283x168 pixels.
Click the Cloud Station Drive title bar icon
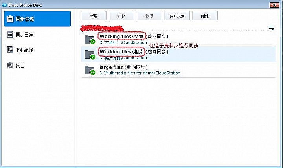pos(4,5)
